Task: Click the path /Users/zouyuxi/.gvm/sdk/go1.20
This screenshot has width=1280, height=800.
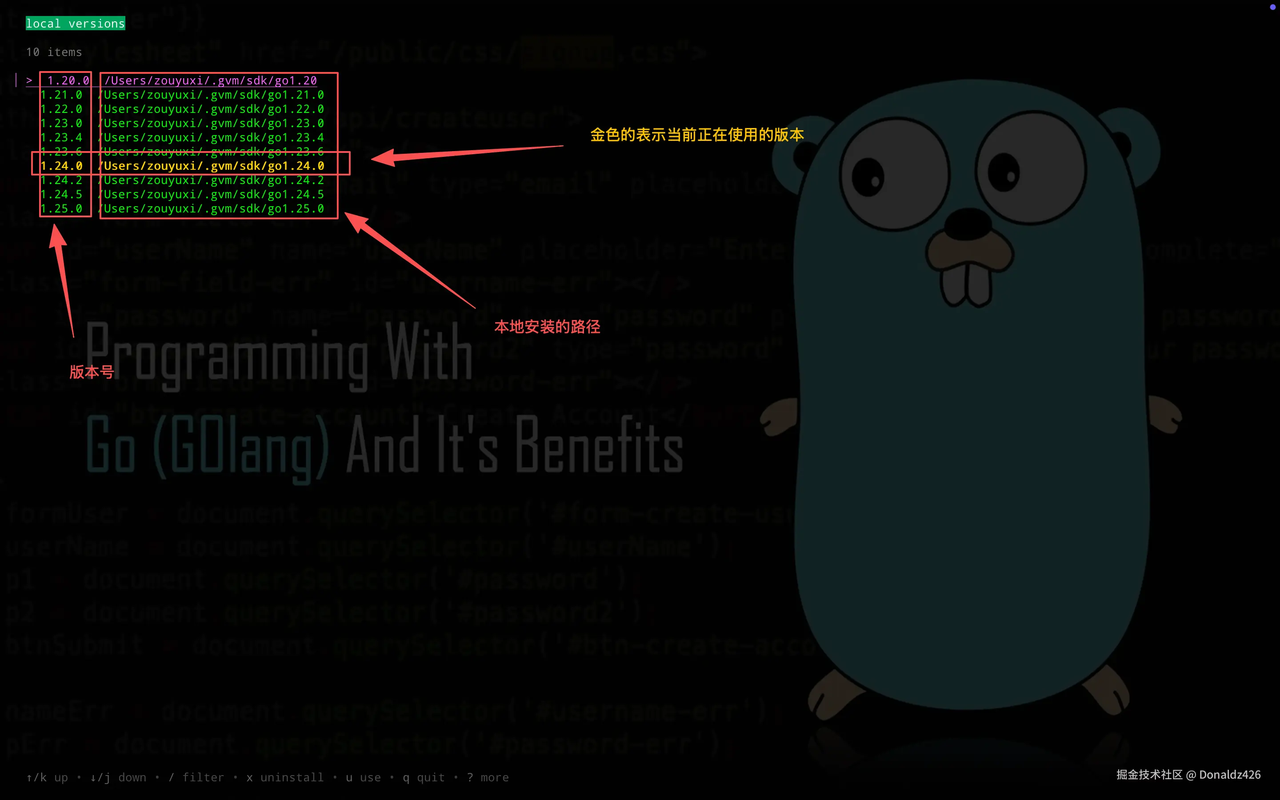Action: (x=211, y=80)
